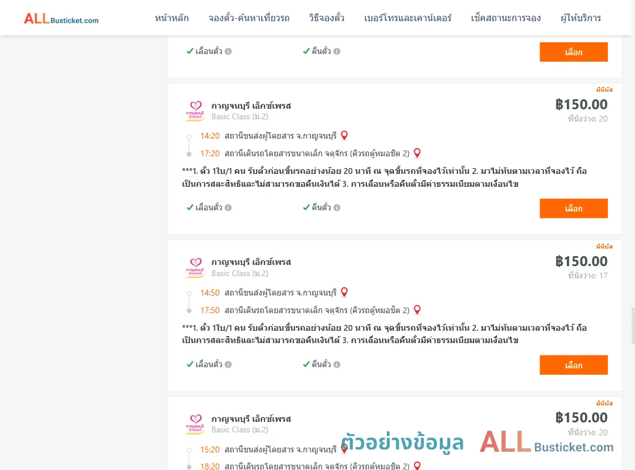Open เช็คสถานะการจอง menu item

(x=506, y=18)
